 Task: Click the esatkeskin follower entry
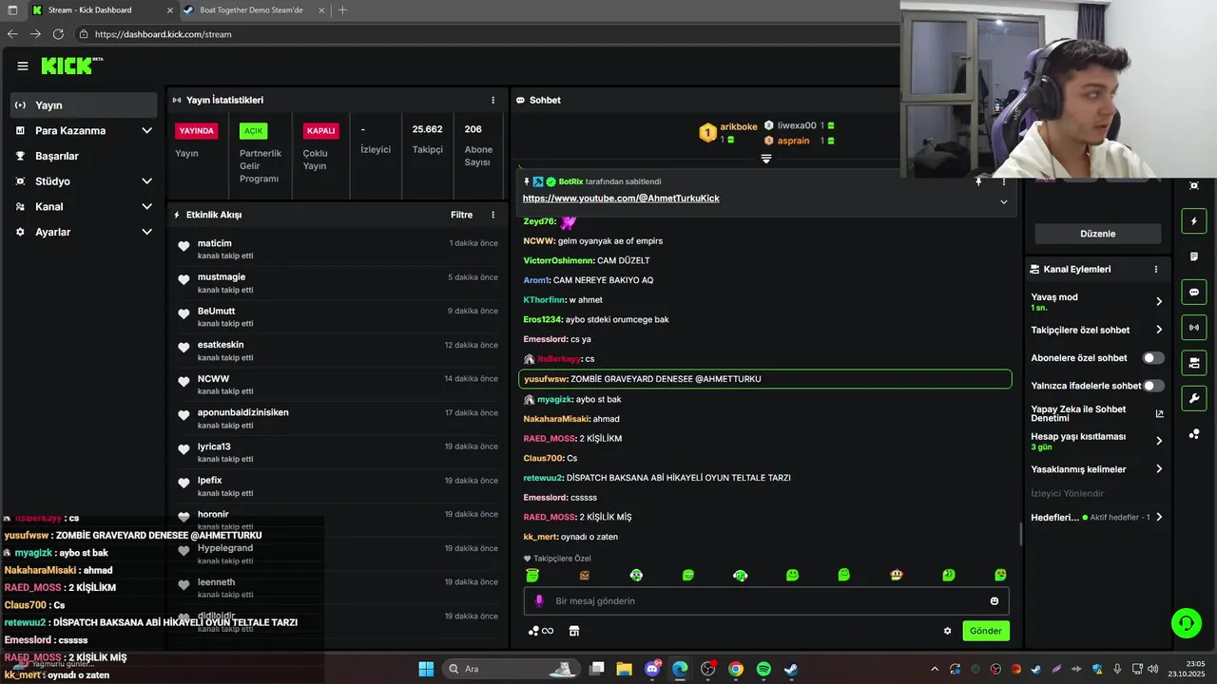[x=338, y=351]
